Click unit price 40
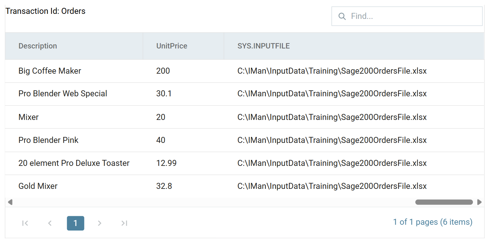The height and width of the screenshot is (243, 489). (183, 140)
